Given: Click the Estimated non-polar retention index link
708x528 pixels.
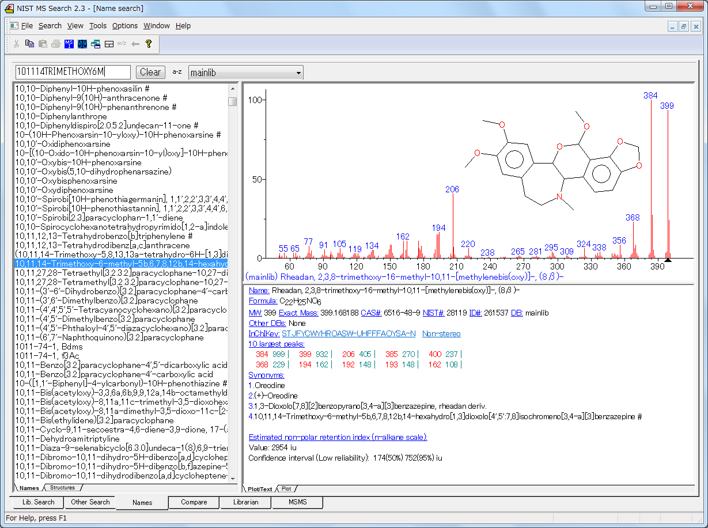Looking at the screenshot, I should (338, 437).
